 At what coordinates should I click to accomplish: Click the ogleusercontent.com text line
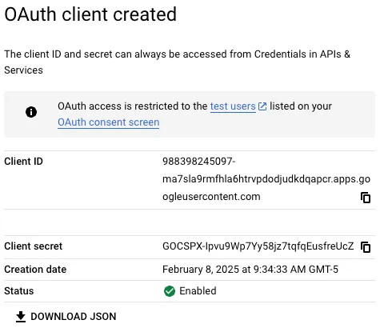click(211, 197)
